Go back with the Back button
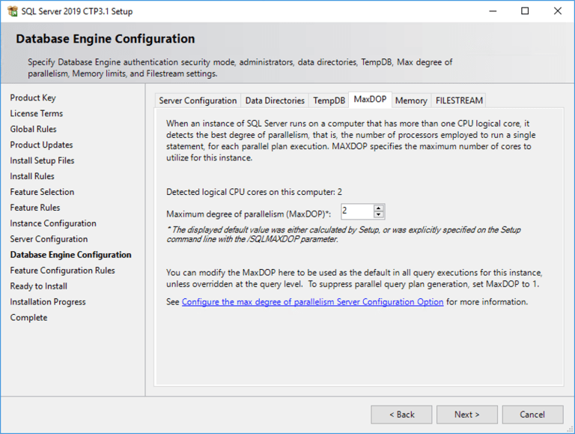 point(402,415)
